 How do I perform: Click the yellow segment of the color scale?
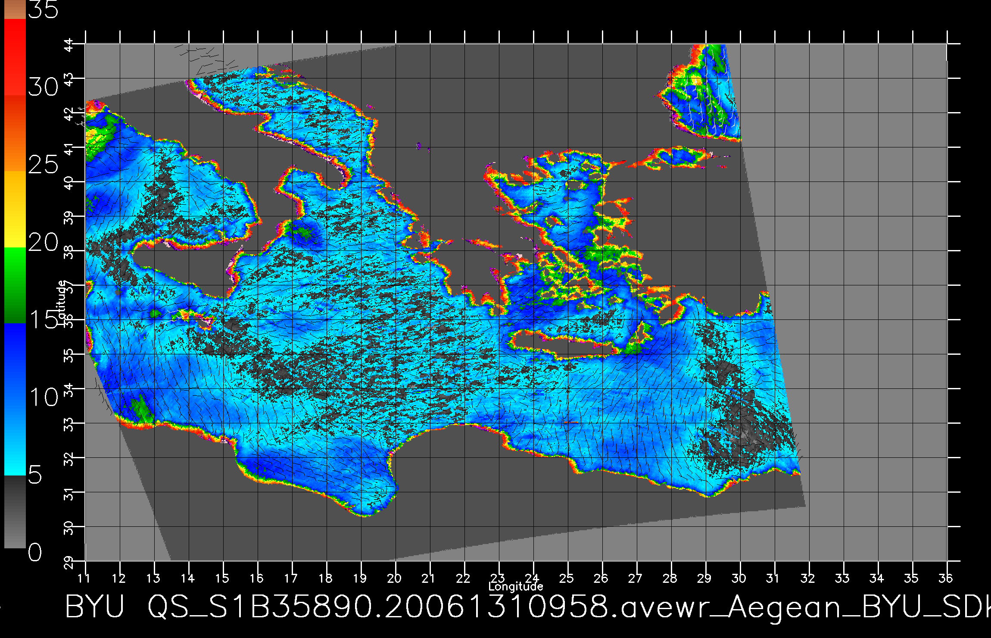tap(15, 209)
